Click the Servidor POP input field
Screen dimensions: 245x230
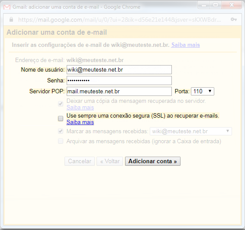[119, 91]
